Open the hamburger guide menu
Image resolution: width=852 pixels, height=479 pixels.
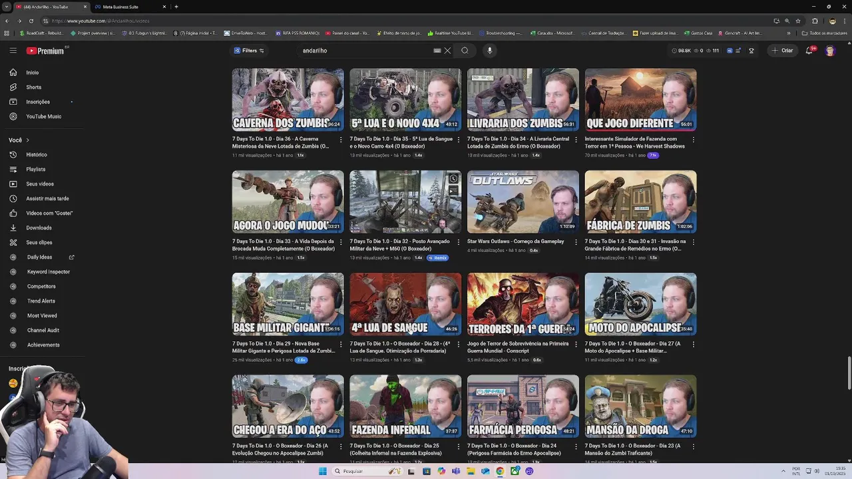tap(13, 51)
